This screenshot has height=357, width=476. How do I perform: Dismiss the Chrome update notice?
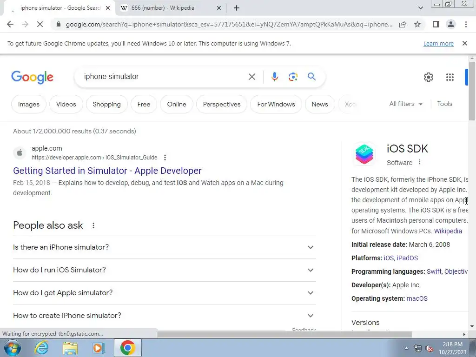(464, 43)
